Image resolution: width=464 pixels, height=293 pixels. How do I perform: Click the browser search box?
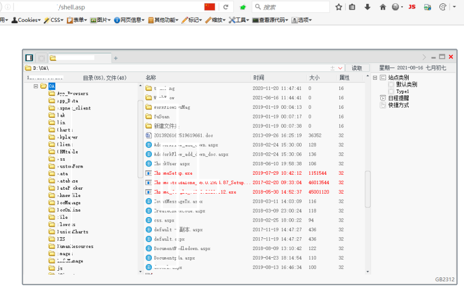point(290,7)
